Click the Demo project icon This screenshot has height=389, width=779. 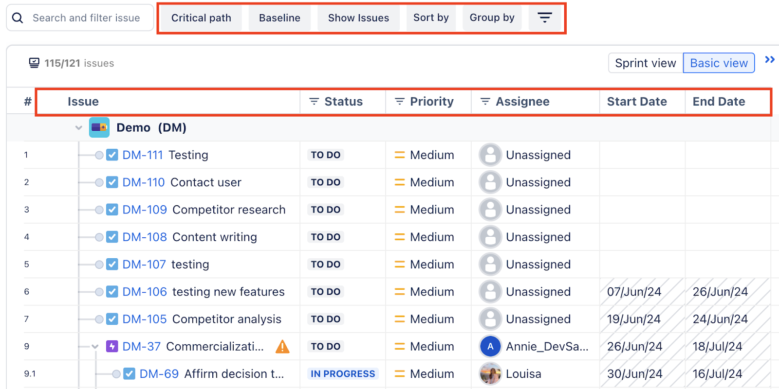99,127
